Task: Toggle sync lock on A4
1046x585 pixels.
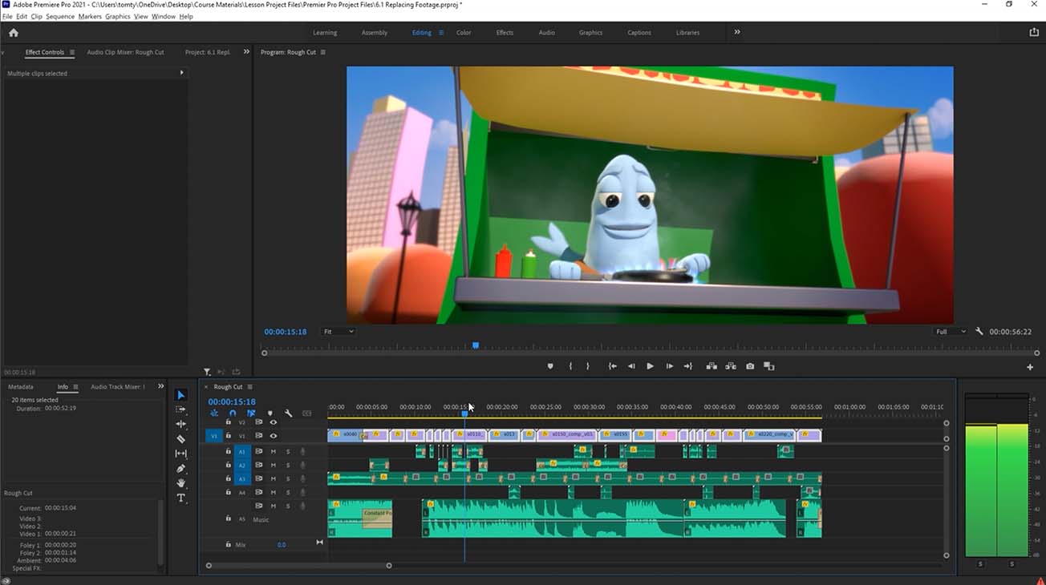Action: pyautogui.click(x=258, y=492)
